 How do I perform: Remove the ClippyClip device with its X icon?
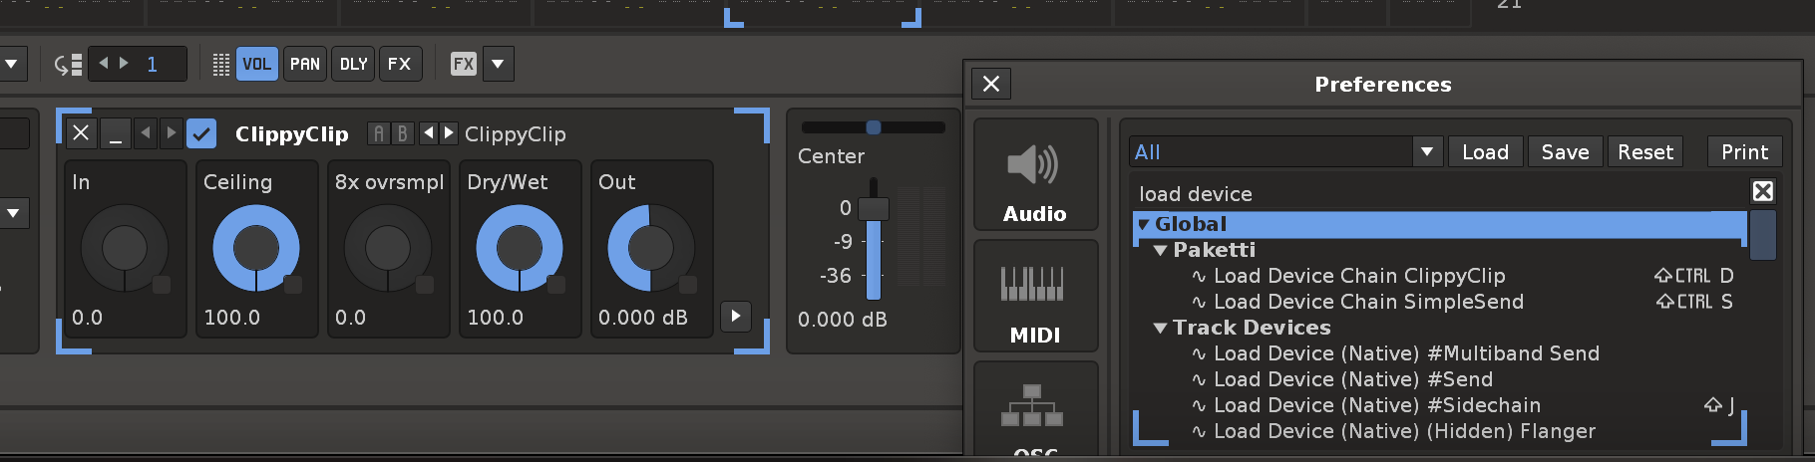point(82,133)
